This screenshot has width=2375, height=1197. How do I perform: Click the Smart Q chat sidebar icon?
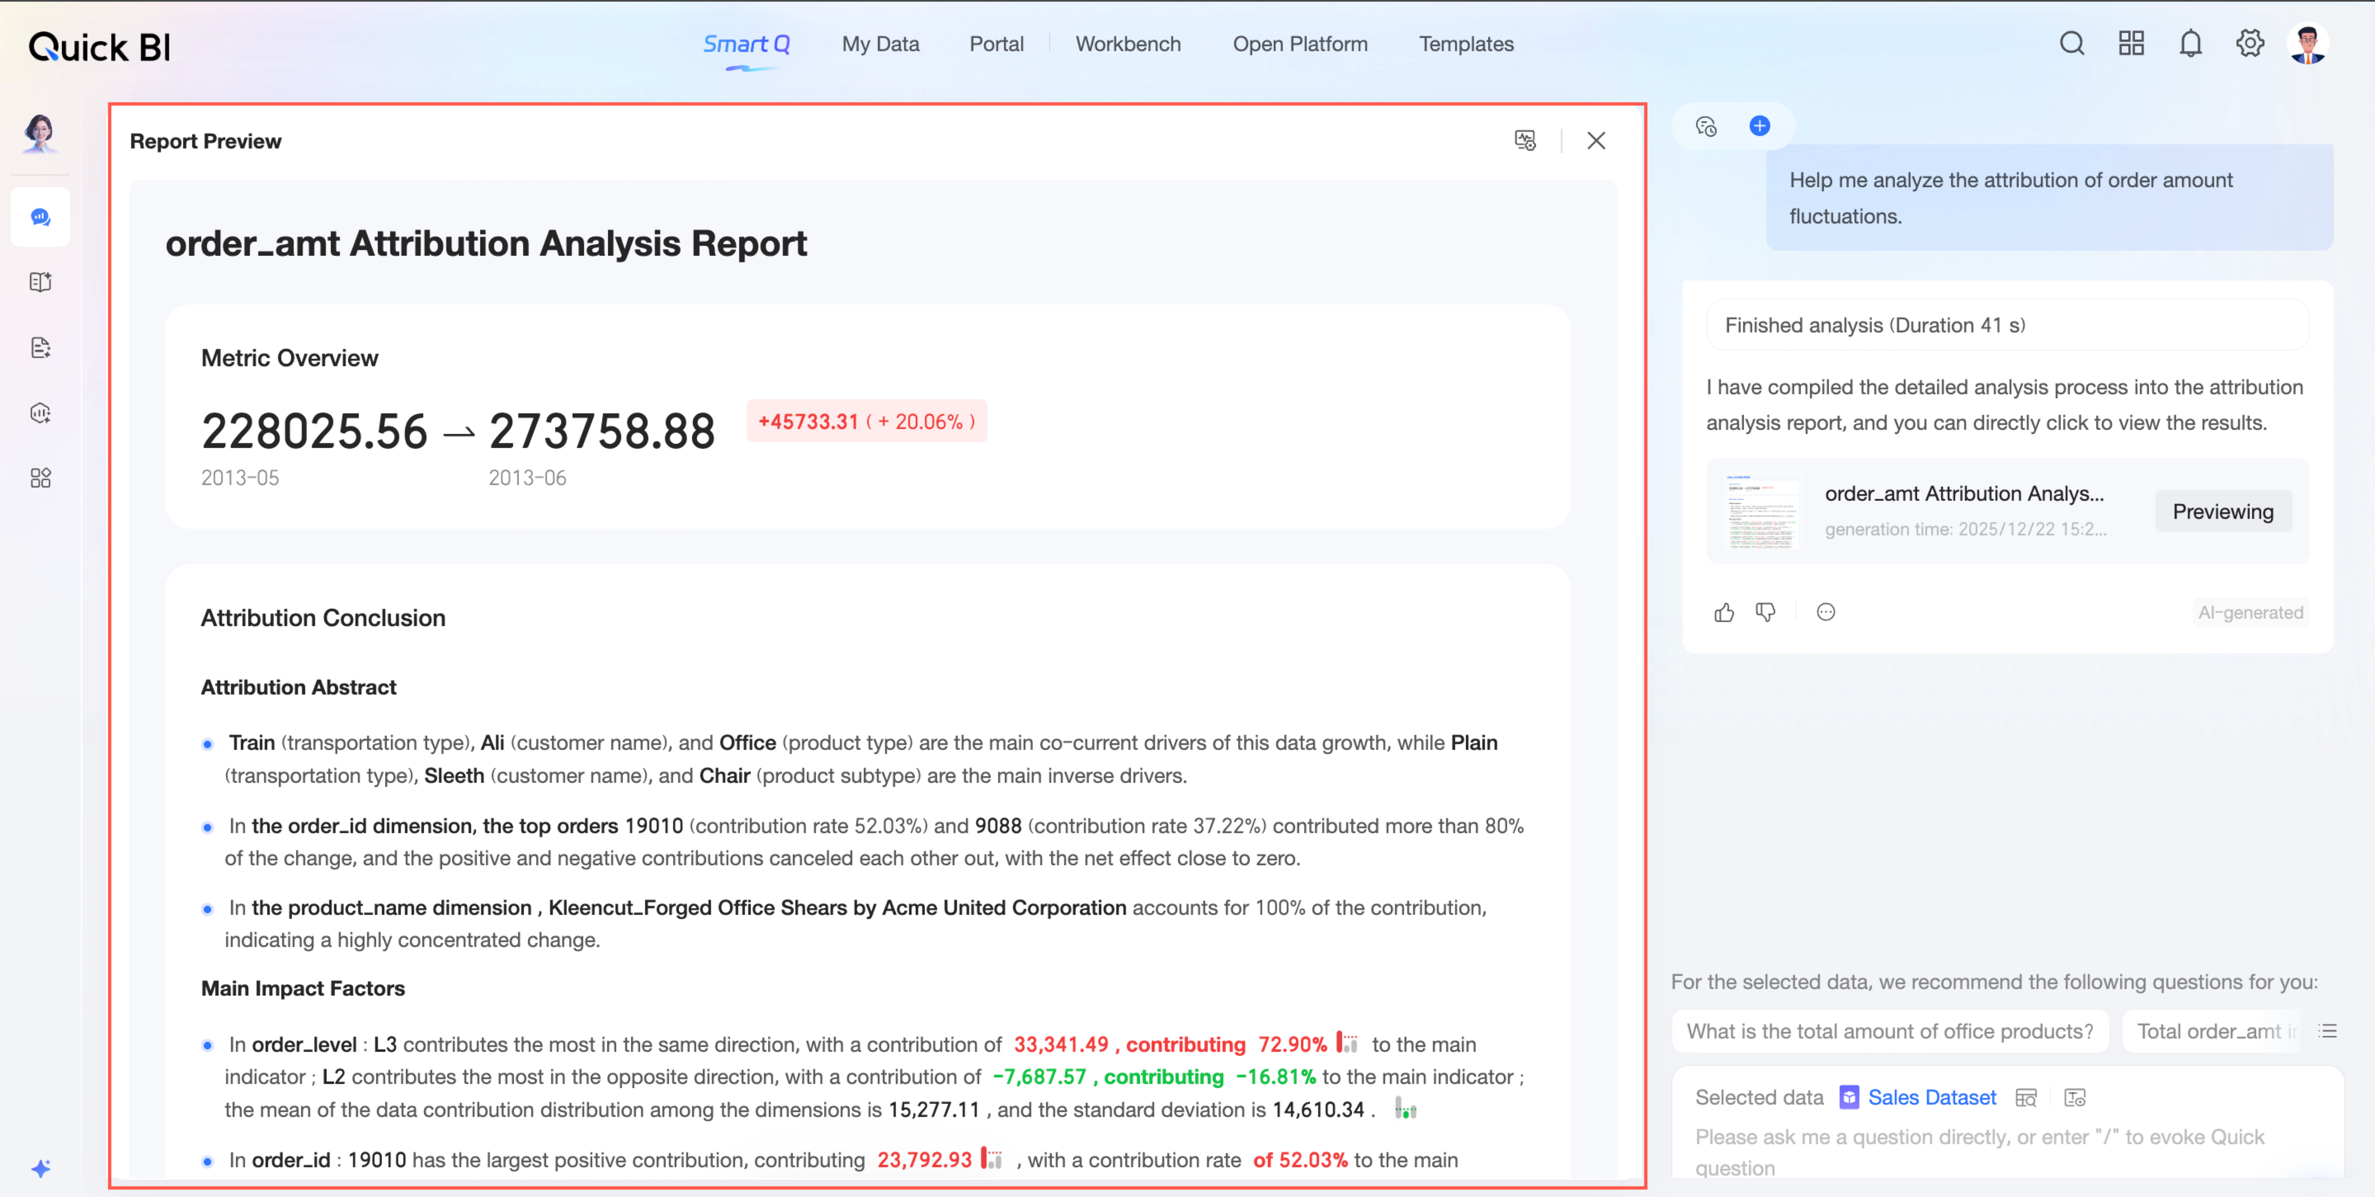[40, 218]
